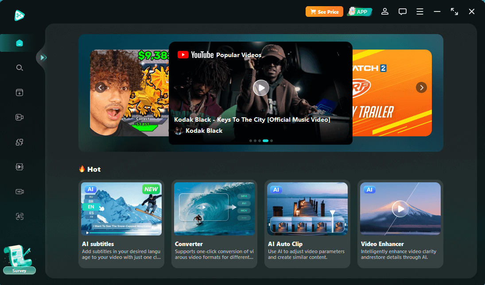Click the NEW badge on AI subtitles

click(x=151, y=189)
